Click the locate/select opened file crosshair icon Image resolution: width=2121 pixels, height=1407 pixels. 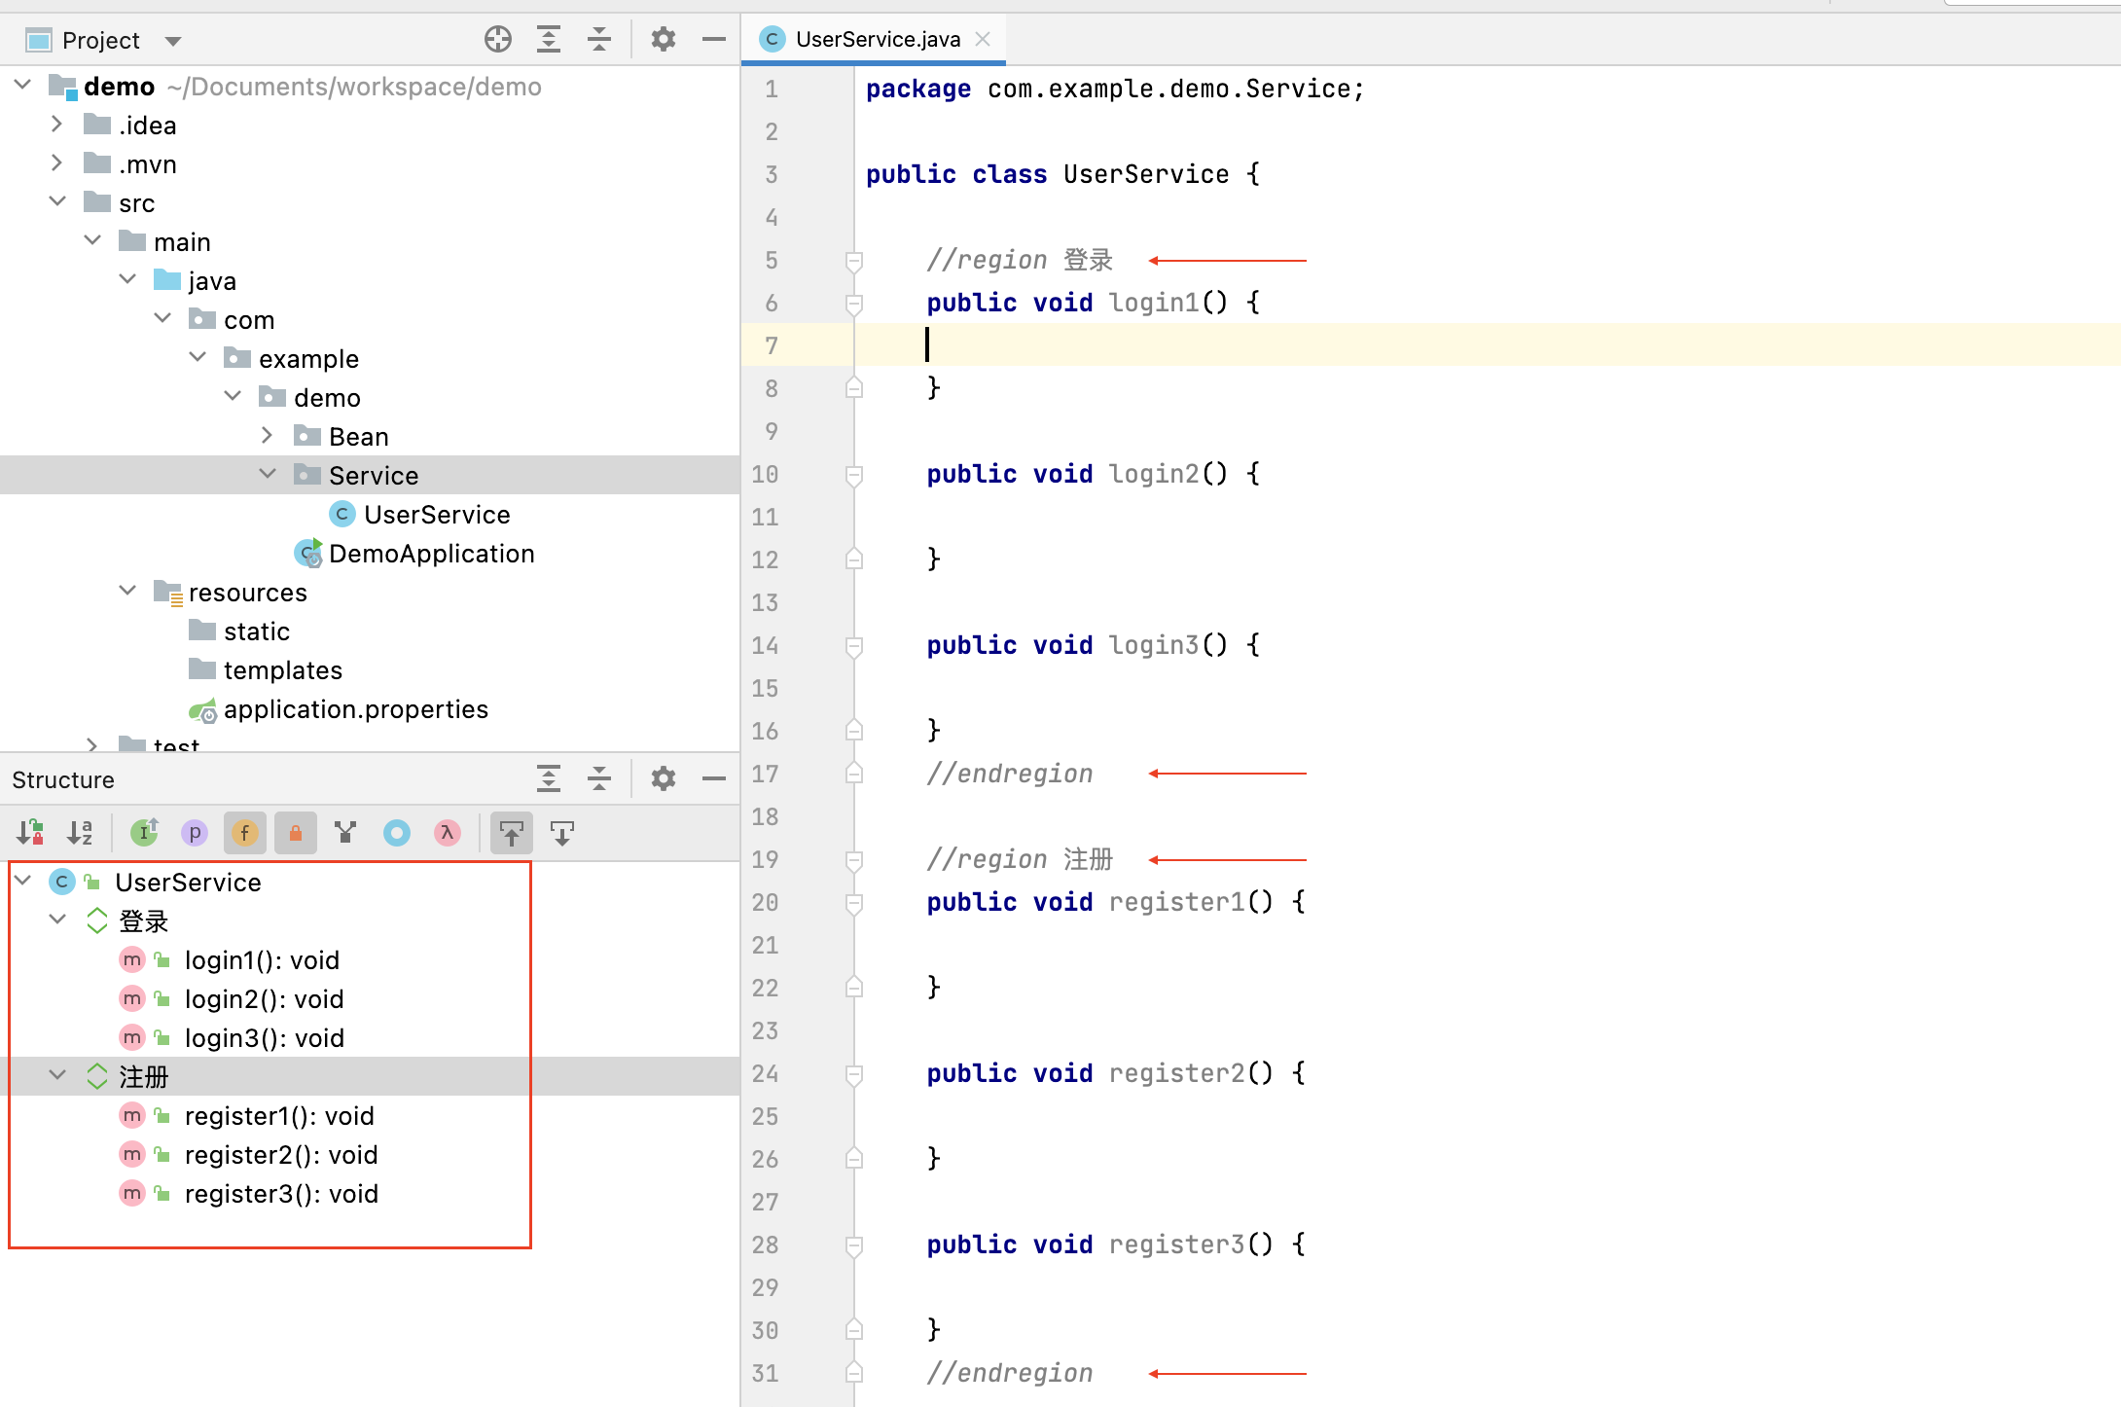coord(497,39)
